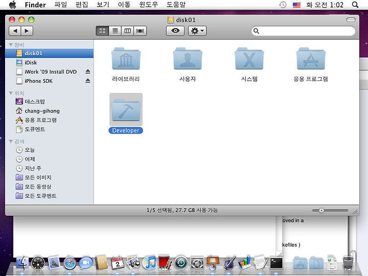Launch Mail from the Dock
The image size is (368, 276).
tap(54, 262)
